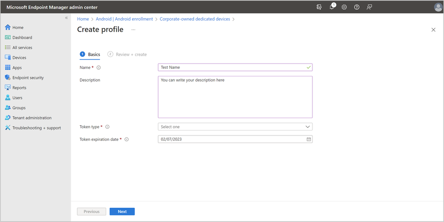Close the Create profile pane
This screenshot has width=444, height=222.
[433, 30]
